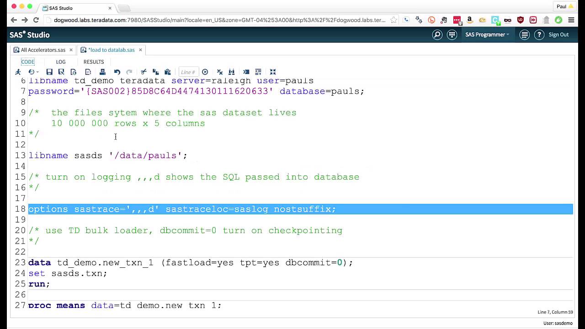Image resolution: width=585 pixels, height=329 pixels.
Task: Click the 'run;' statement on line 25
Action: (39, 284)
